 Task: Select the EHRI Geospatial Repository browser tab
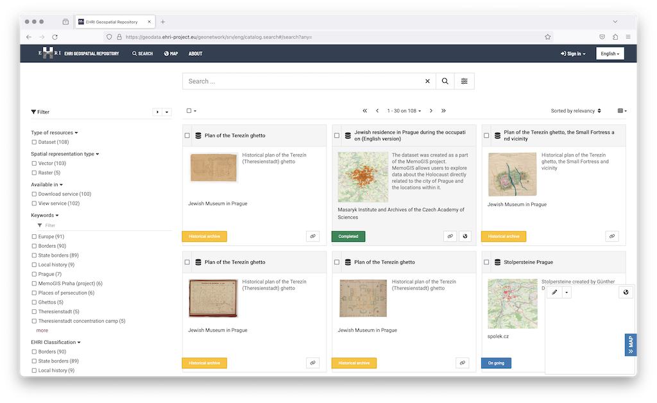115,22
